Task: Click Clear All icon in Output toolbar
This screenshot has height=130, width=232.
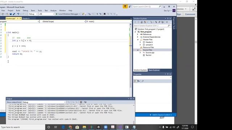Action: (81, 102)
